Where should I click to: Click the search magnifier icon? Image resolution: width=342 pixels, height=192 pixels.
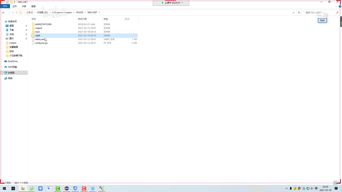pyautogui.click(x=337, y=13)
